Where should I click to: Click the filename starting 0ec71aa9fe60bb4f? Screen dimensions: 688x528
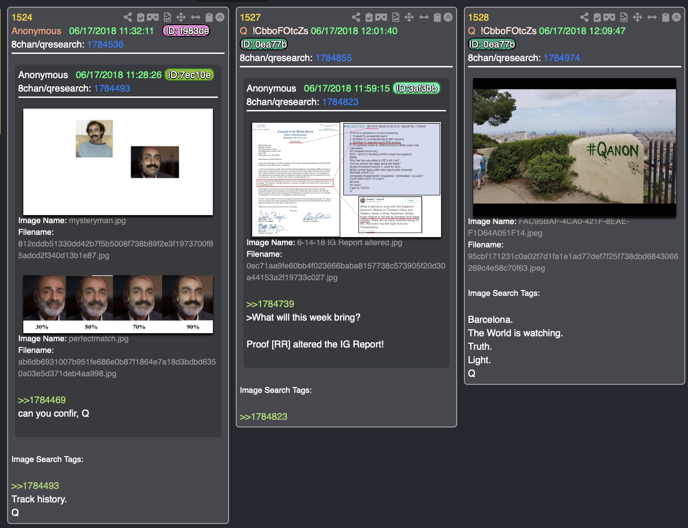coord(346,272)
